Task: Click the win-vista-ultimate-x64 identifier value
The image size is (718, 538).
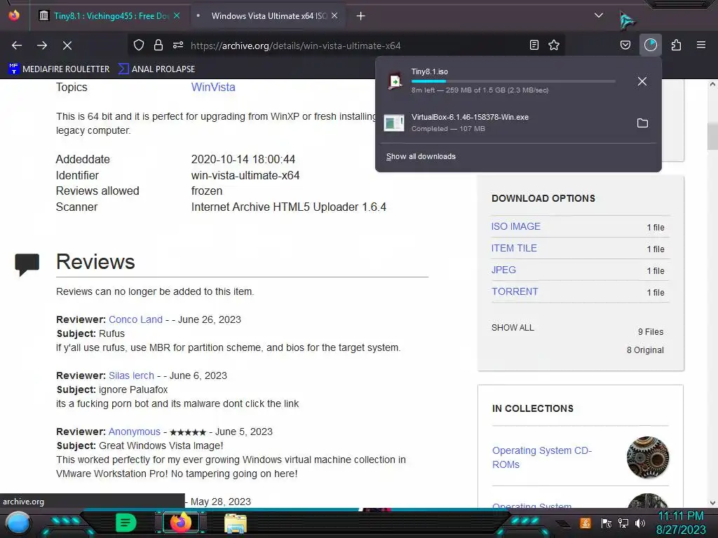Action: (x=245, y=176)
